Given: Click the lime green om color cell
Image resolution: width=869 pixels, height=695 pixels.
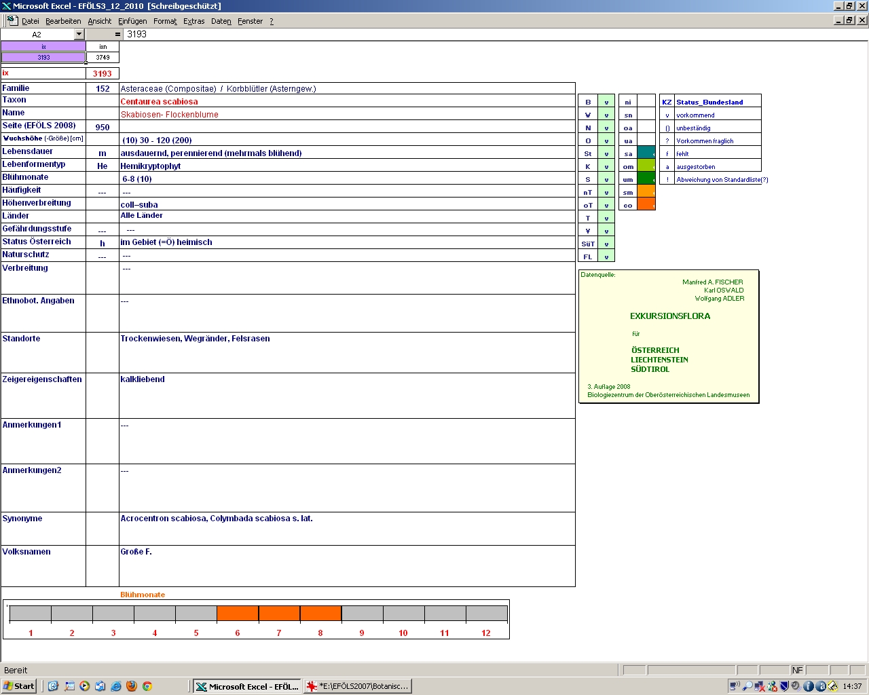Looking at the screenshot, I should pos(646,166).
